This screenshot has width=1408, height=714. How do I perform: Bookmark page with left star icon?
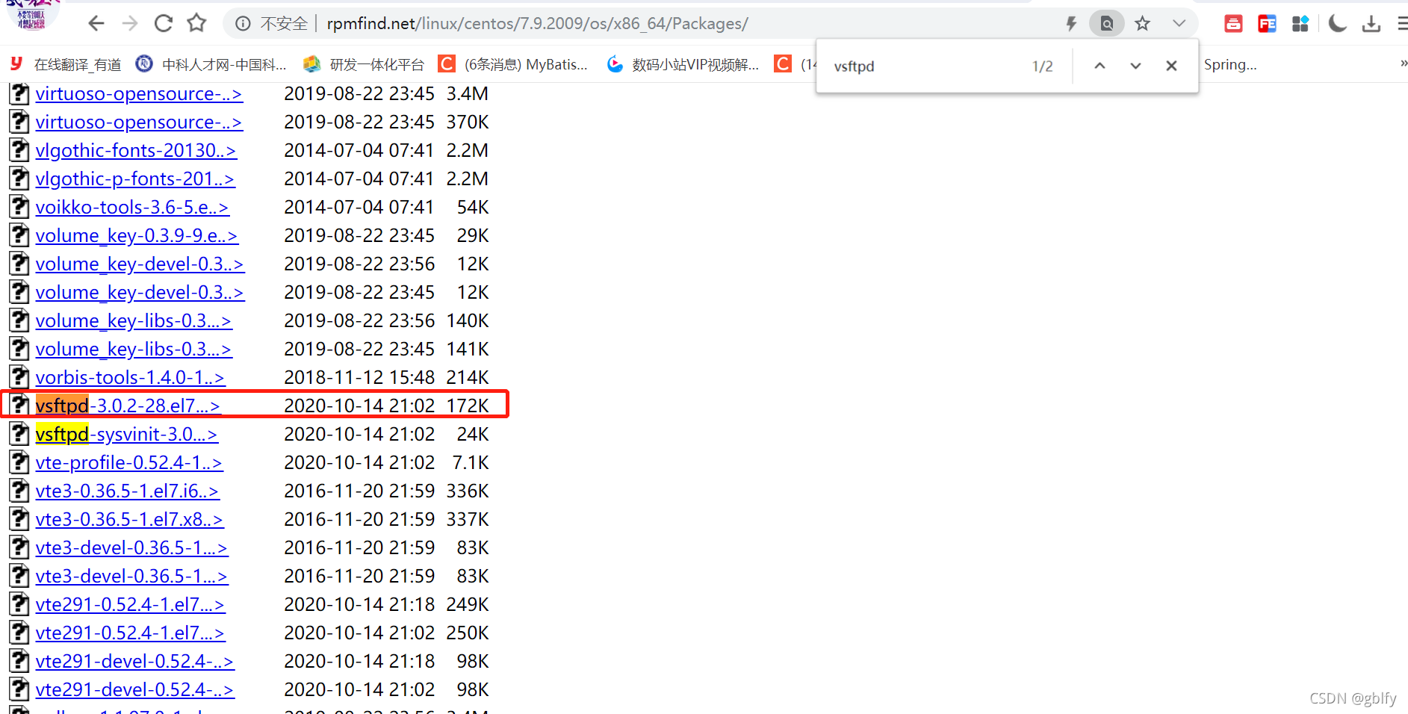pyautogui.click(x=196, y=23)
